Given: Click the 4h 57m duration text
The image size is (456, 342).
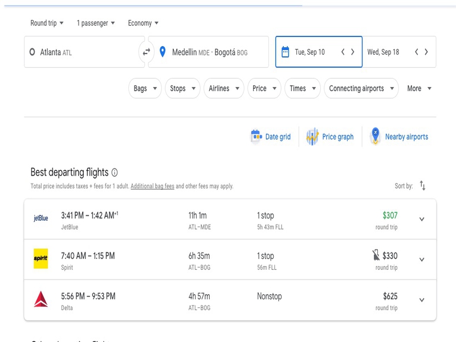Looking at the screenshot, I should [x=199, y=296].
